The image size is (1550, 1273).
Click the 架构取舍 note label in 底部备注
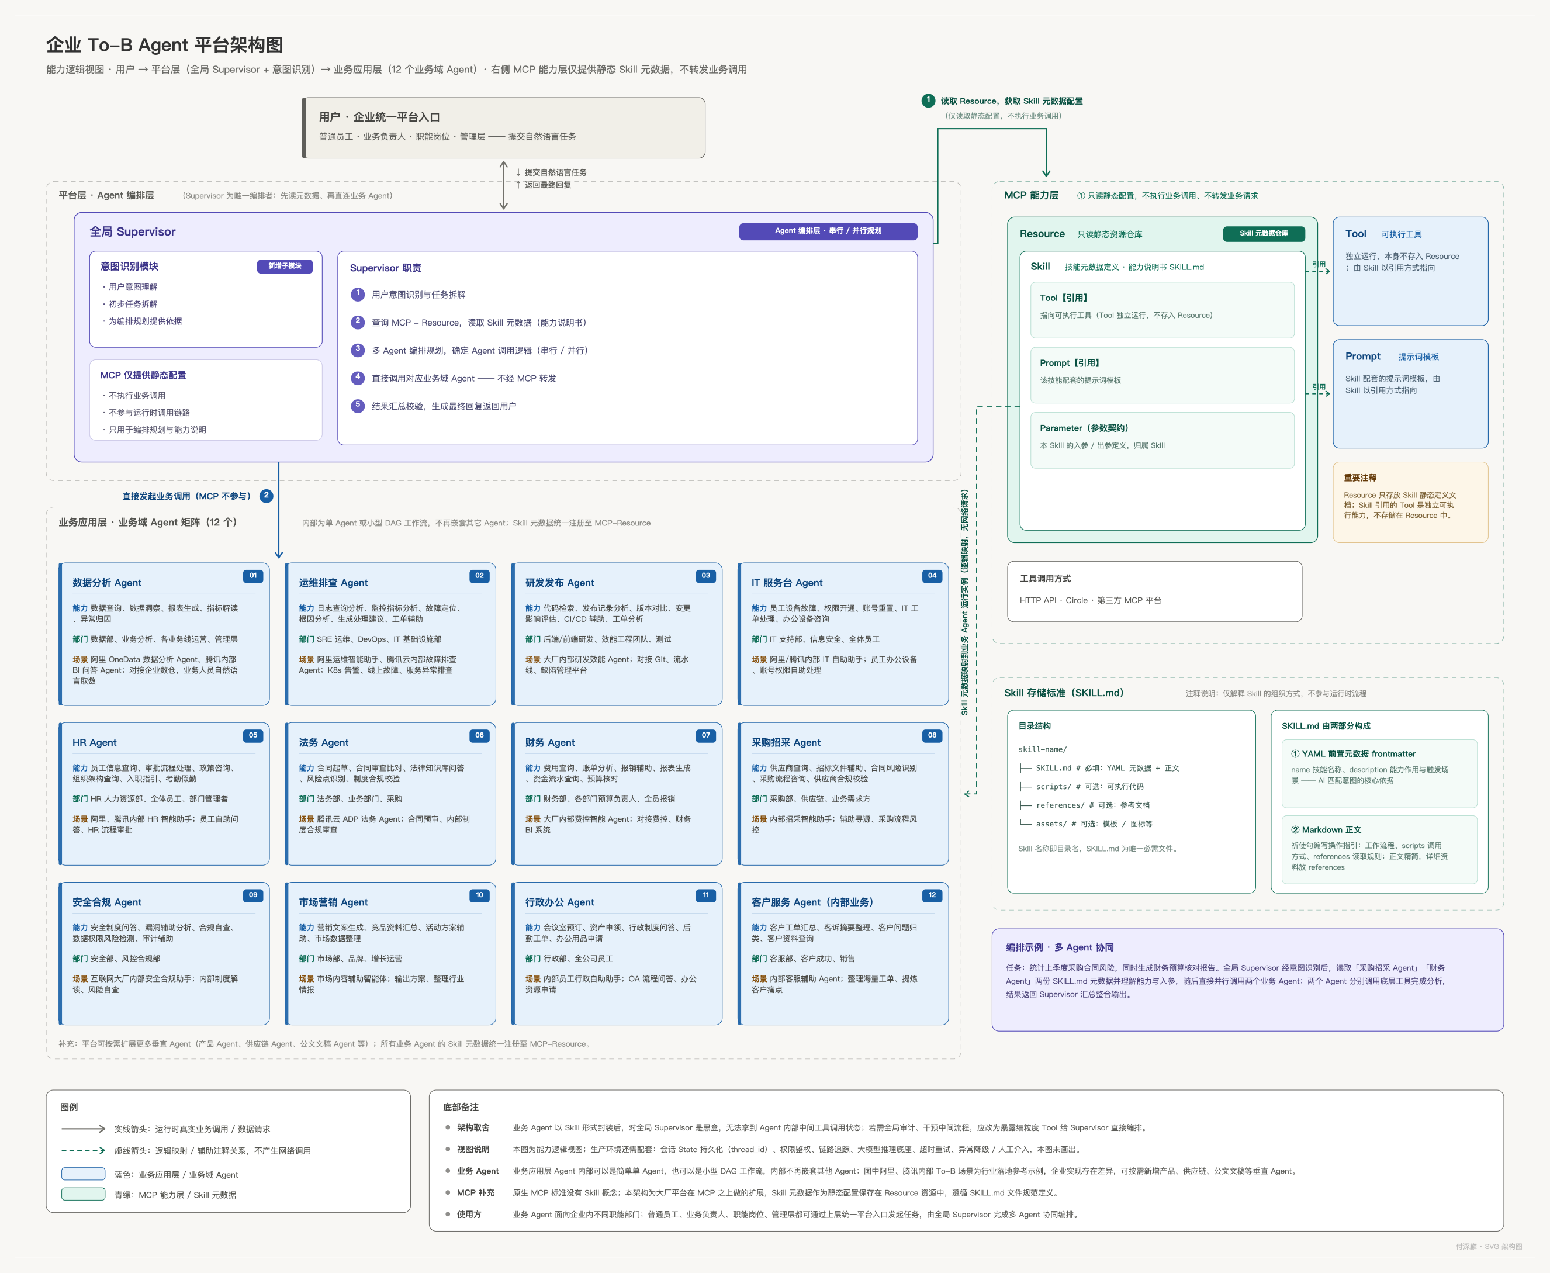[473, 1128]
